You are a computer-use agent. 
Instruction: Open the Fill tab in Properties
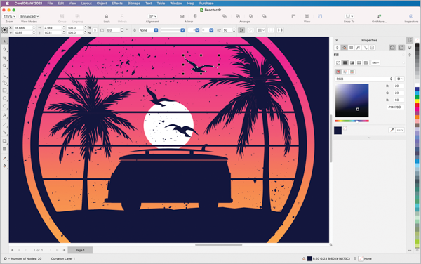click(345, 48)
